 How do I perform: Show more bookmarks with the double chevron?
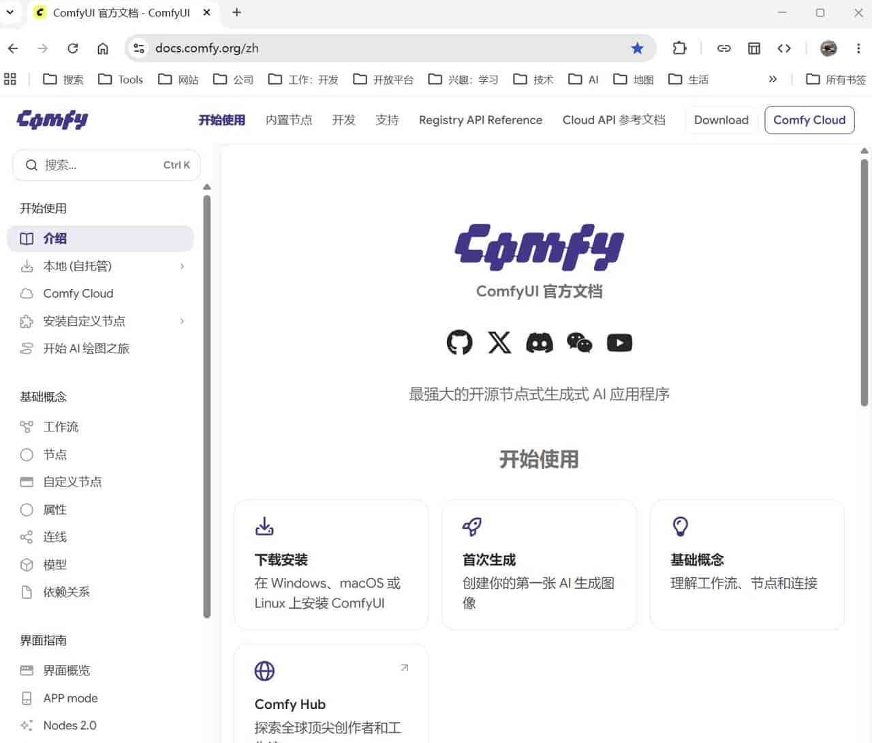(x=773, y=79)
